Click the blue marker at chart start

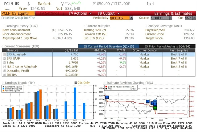[x=107, y=97]
